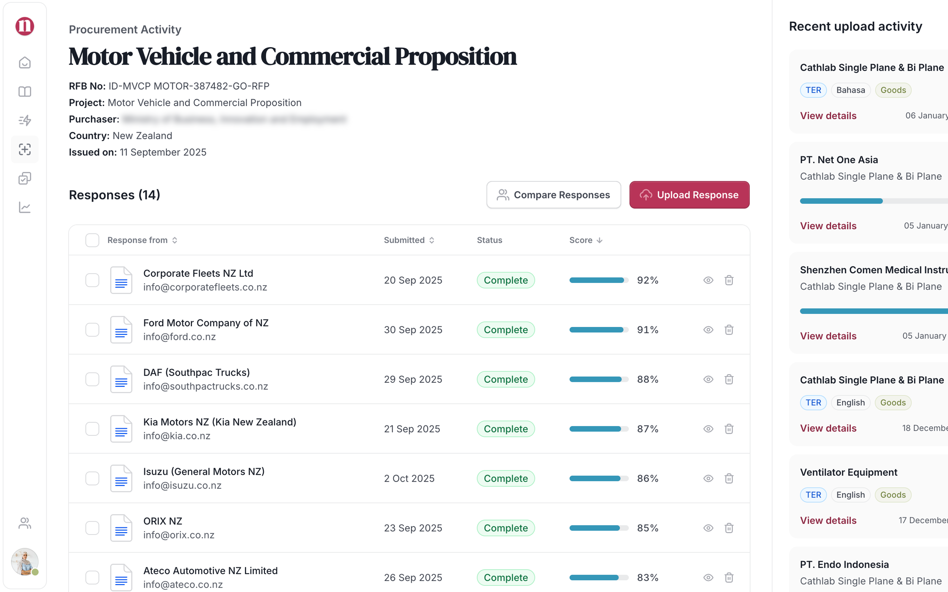Click the PT. Net One Asia progress bar

click(841, 201)
